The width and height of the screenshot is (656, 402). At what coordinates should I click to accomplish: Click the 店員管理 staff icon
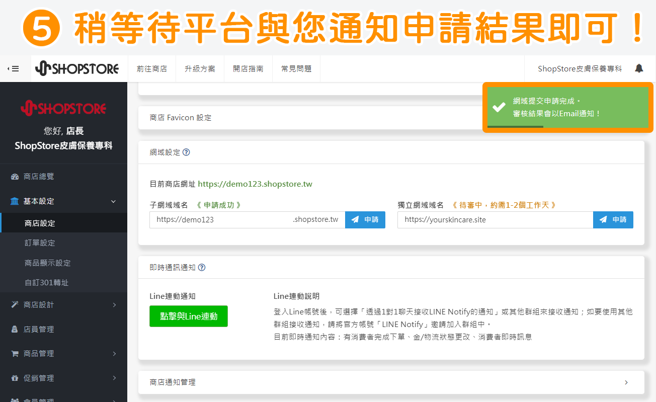pos(15,330)
